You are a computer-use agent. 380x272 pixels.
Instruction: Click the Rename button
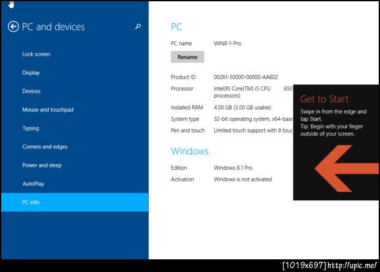coord(187,57)
